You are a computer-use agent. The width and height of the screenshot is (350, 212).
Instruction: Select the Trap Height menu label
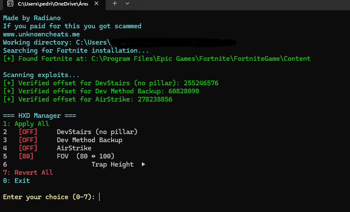[x=112, y=164]
